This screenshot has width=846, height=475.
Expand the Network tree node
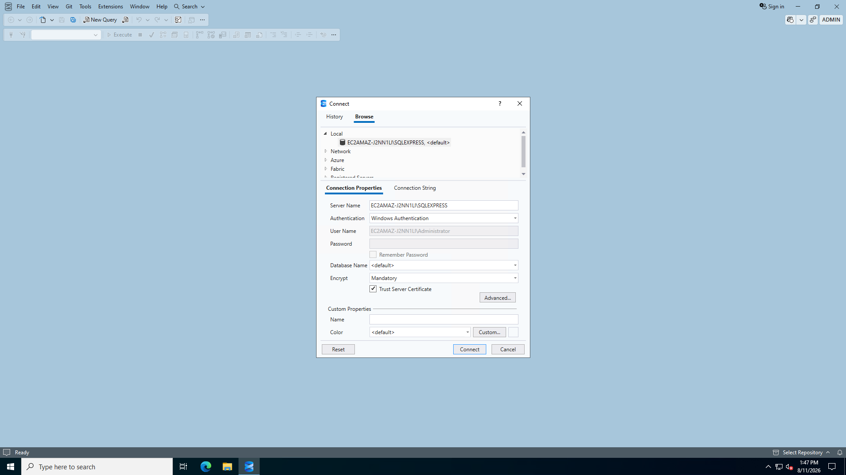tap(326, 151)
